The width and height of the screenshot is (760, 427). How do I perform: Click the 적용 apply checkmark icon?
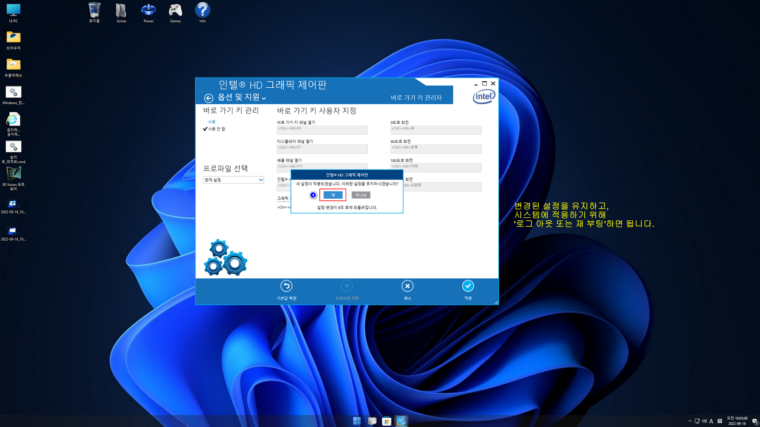point(468,286)
